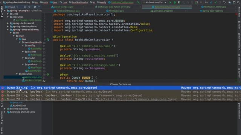
Task: Click gutter bean icon beside @Bean line
Action: 48,75
